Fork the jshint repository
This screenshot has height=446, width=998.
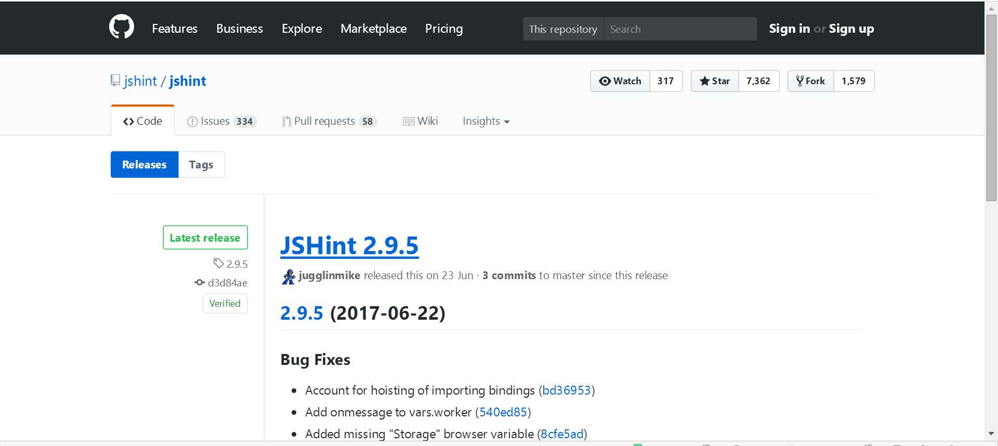click(x=811, y=81)
